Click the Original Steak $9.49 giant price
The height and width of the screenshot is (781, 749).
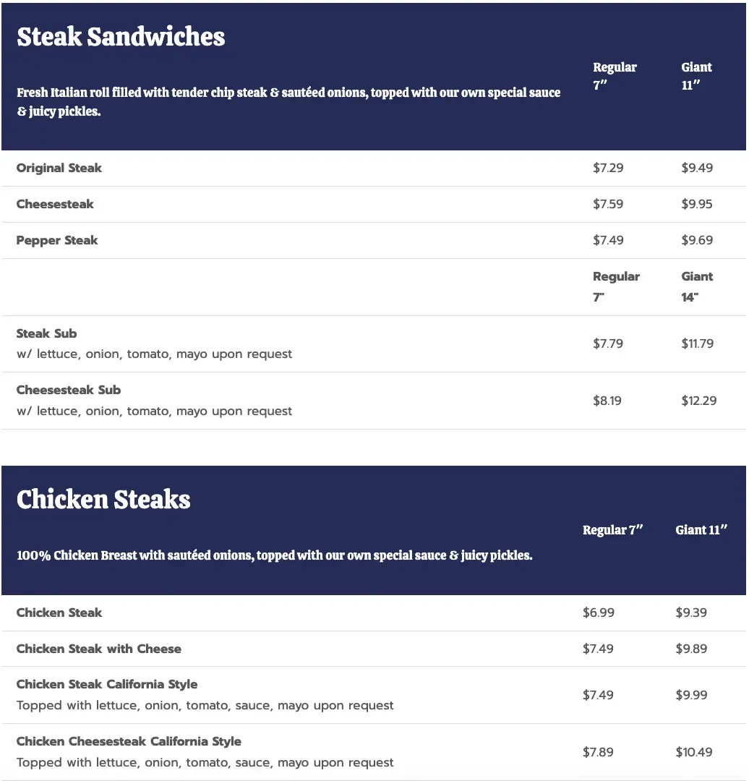pyautogui.click(x=697, y=168)
